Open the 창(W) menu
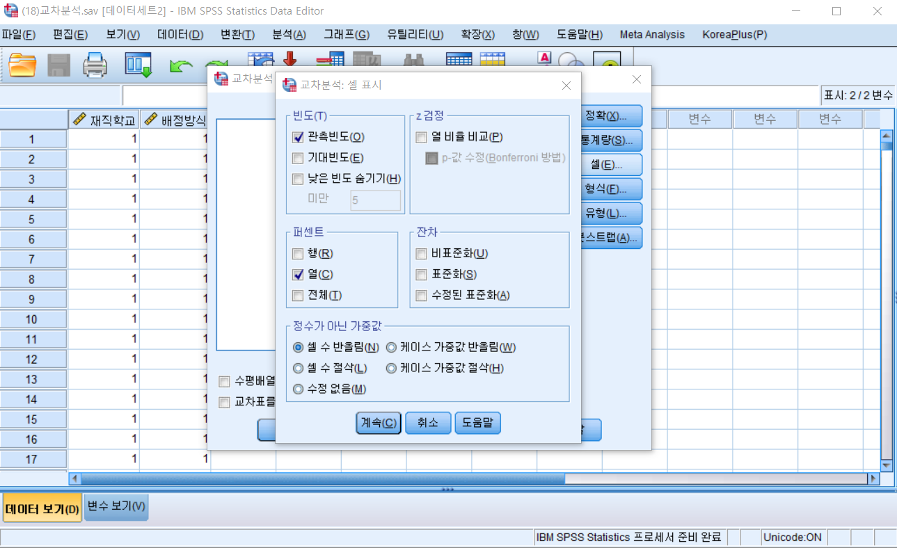 coord(525,35)
